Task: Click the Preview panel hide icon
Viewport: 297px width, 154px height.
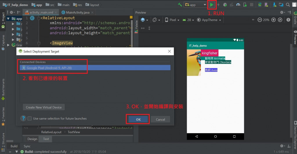Action: pos(289,12)
